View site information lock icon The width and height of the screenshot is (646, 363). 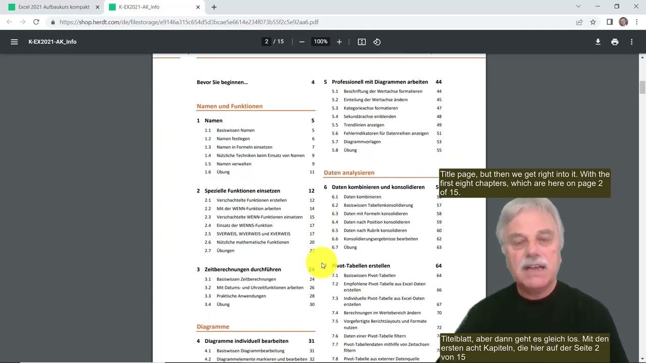tap(53, 22)
